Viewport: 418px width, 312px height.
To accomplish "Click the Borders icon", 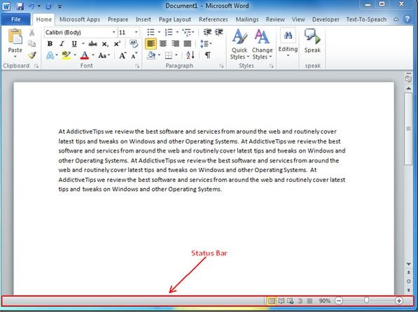I will (169, 55).
